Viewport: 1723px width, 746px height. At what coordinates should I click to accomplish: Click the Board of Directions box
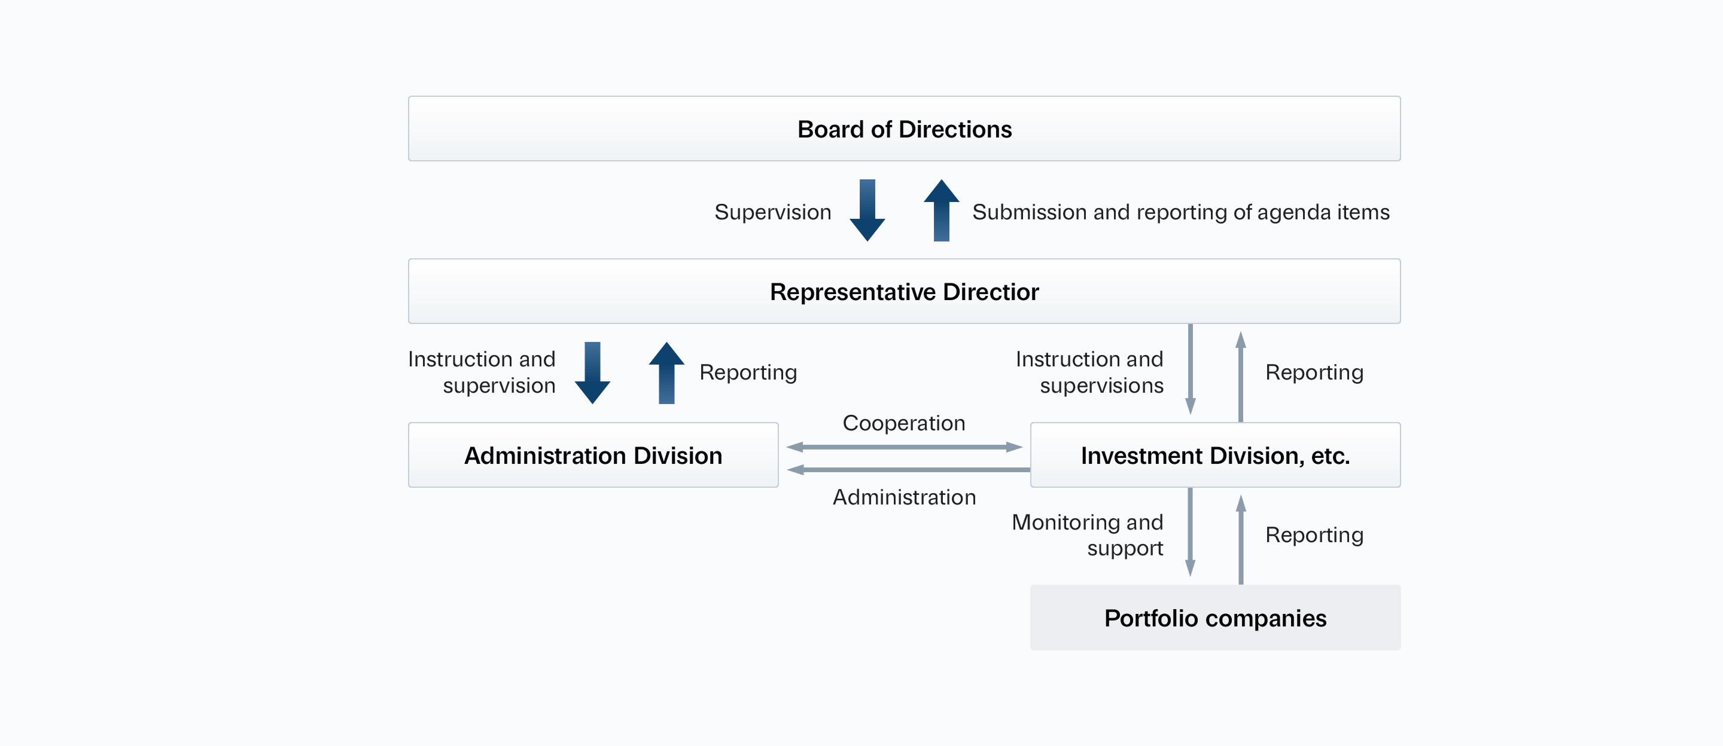905,129
